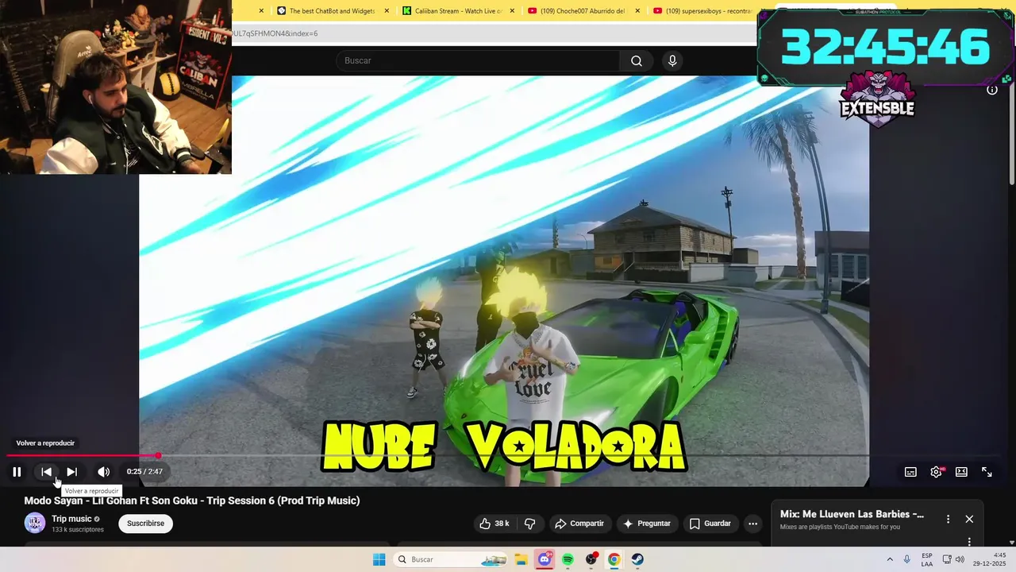This screenshot has height=572, width=1016.
Task: Click the Preguntar button
Action: click(x=647, y=524)
